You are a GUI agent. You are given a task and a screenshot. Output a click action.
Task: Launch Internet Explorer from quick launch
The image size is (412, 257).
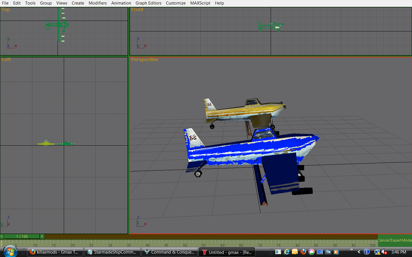pyautogui.click(x=286, y=252)
